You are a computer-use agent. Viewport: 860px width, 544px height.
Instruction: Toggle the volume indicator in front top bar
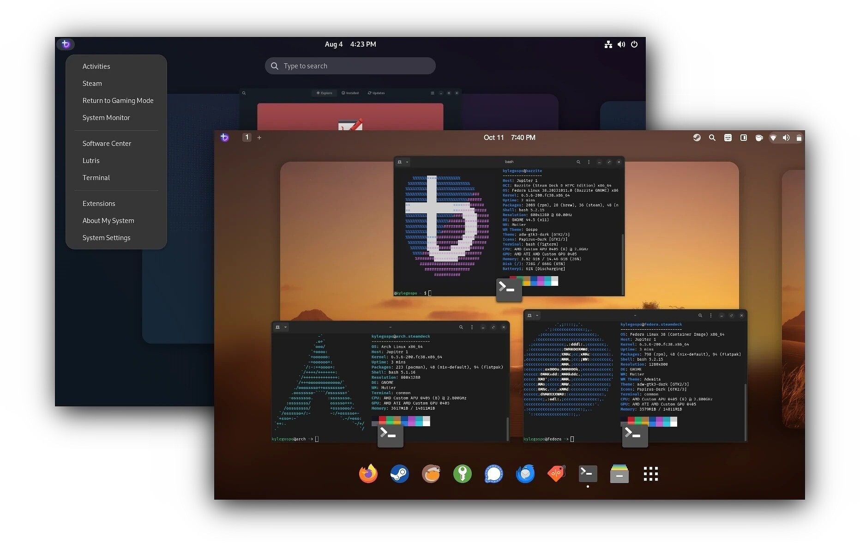[786, 138]
